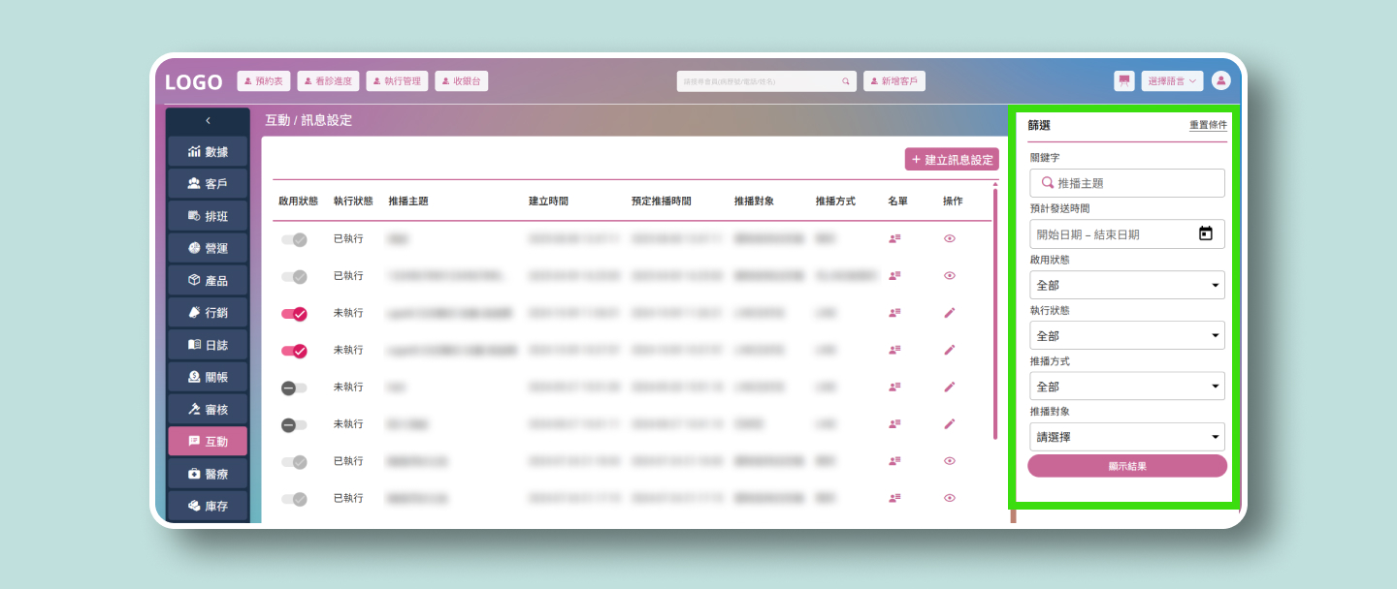Toggle the enabled switch in fourth row
This screenshot has height=589, width=1397.
coord(294,351)
